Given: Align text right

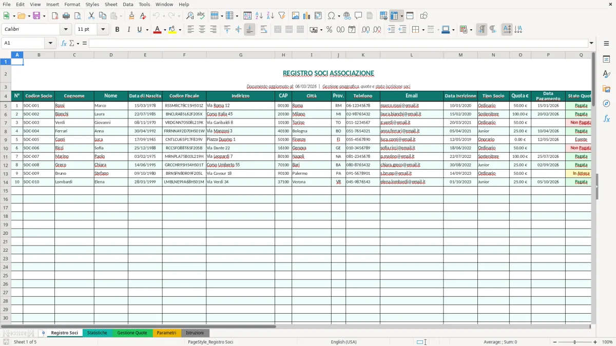Looking at the screenshot, I should [x=214, y=30].
